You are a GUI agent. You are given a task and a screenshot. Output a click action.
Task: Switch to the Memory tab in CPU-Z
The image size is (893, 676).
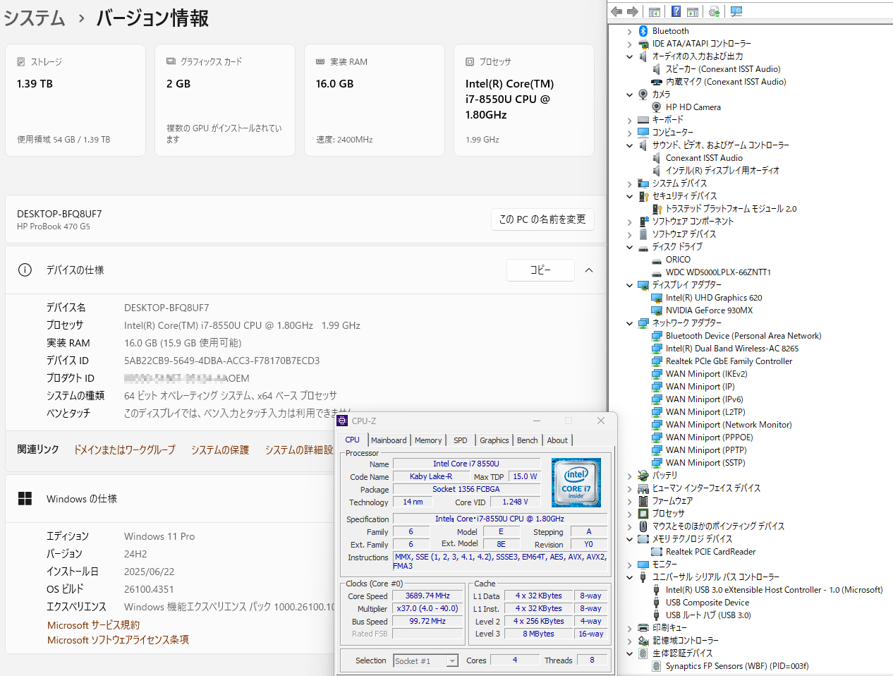tap(428, 440)
